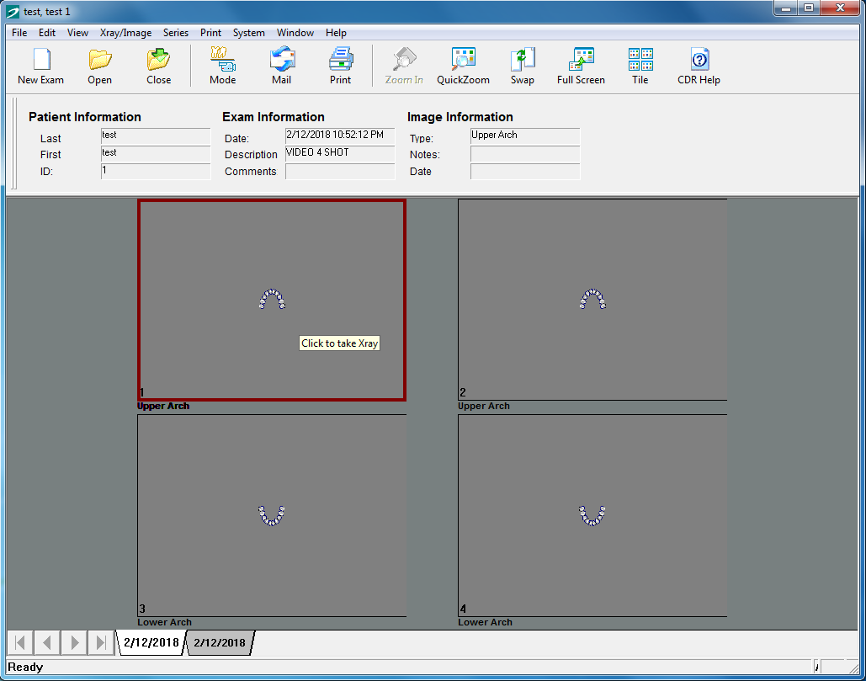Click the Exam Information heading
Viewport: 866px width, 681px height.
(x=274, y=117)
